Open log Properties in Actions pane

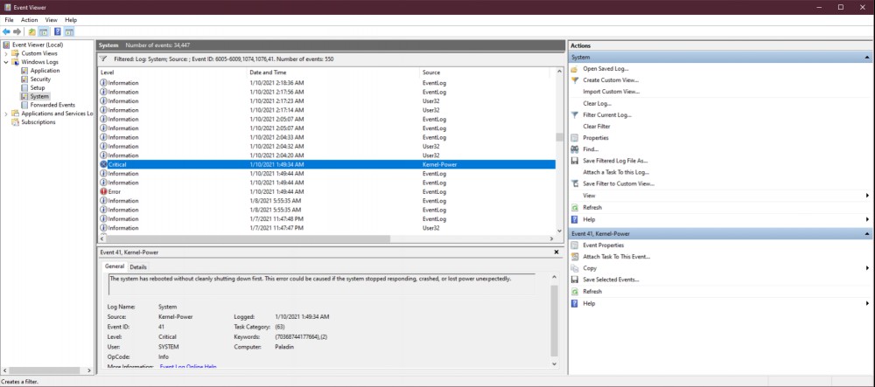click(595, 137)
